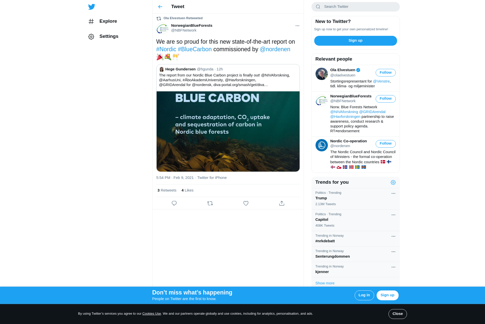Like the tweet with heart icon

click(x=246, y=203)
